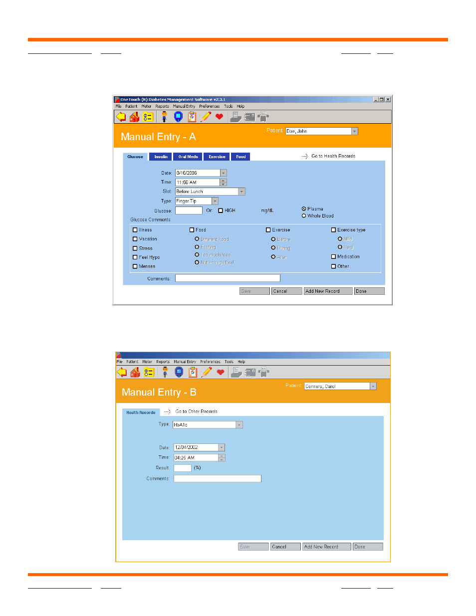Open the Type dropdown showing HbA1c
This screenshot has height=616, width=476.
[239, 425]
